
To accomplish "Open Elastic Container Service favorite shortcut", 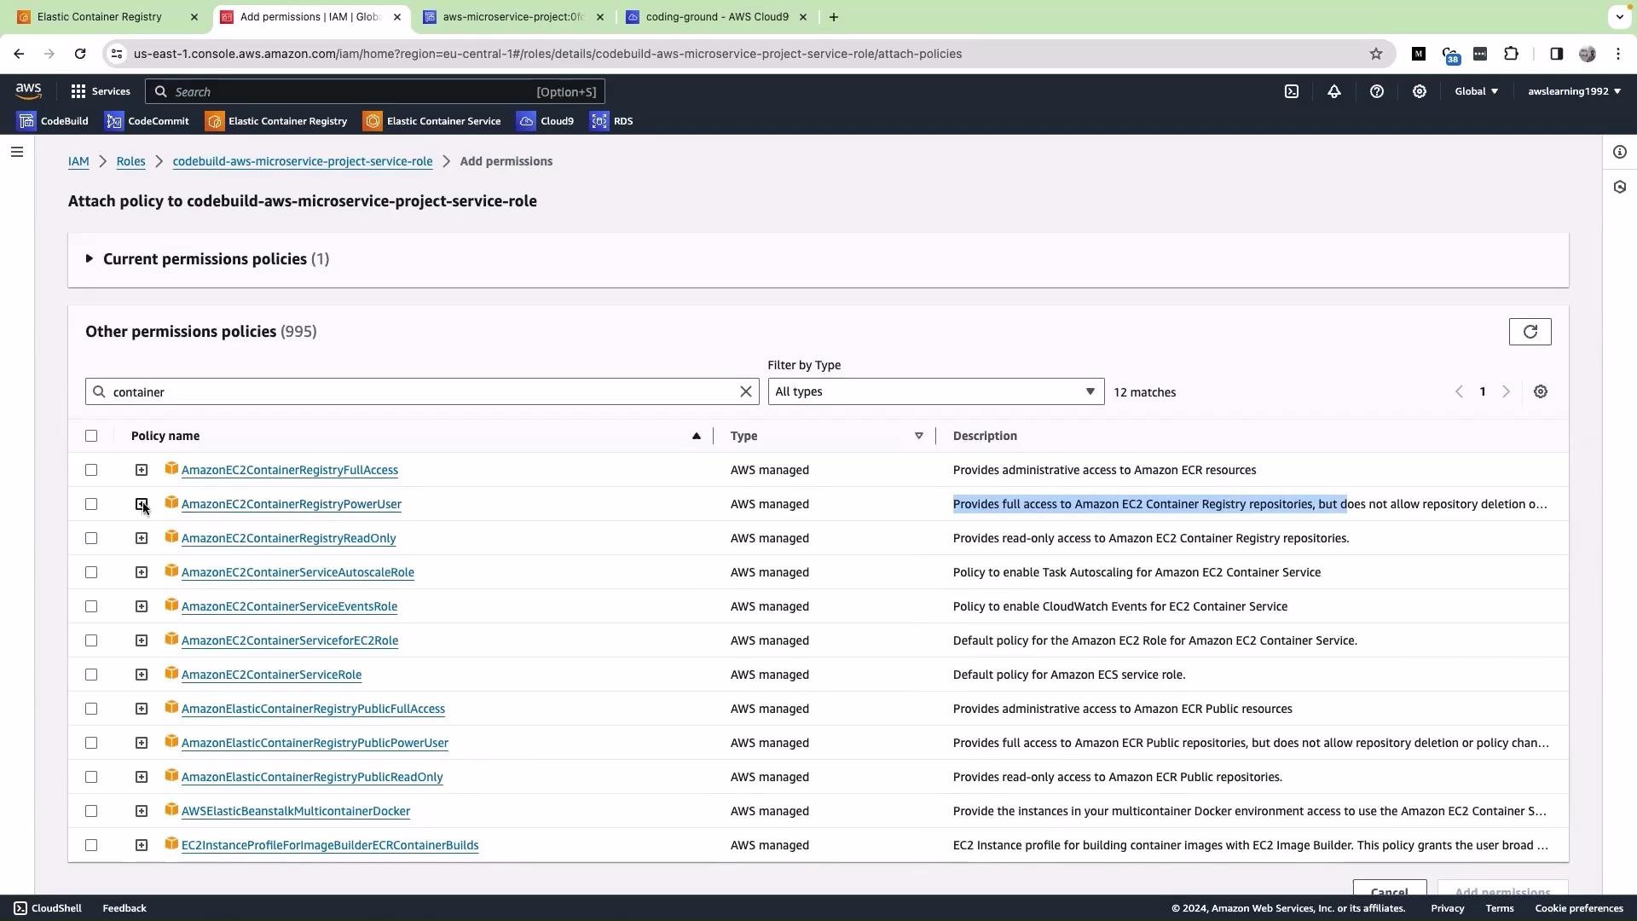I will tap(432, 121).
